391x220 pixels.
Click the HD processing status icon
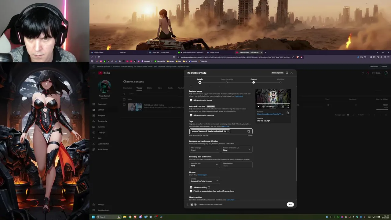pyautogui.click(x=192, y=204)
